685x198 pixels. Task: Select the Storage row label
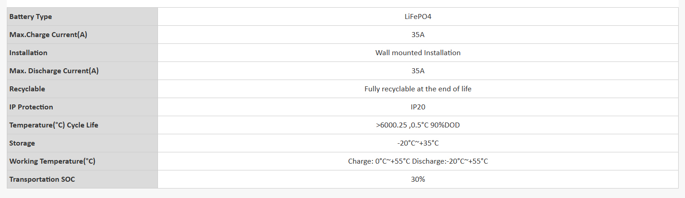tap(22, 143)
